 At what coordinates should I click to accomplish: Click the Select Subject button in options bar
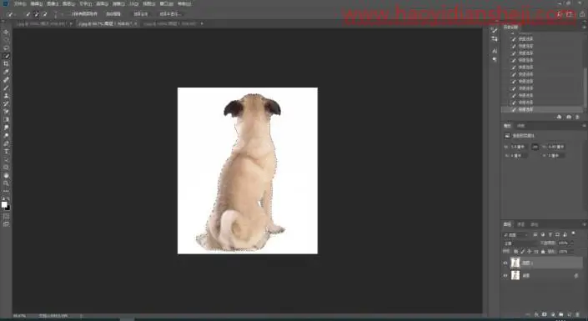141,14
